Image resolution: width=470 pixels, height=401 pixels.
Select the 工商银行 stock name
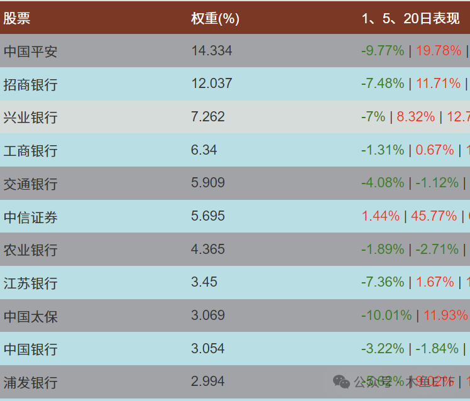[x=30, y=151]
